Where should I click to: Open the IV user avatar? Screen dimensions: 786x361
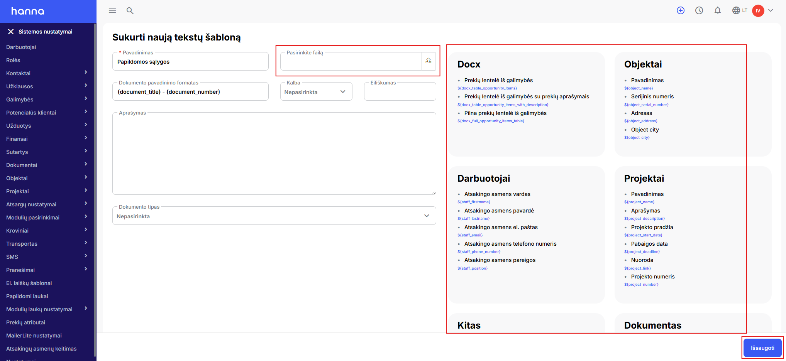(x=758, y=11)
